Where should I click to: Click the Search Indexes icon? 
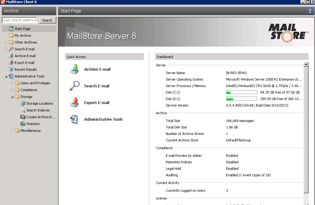click(x=23, y=110)
